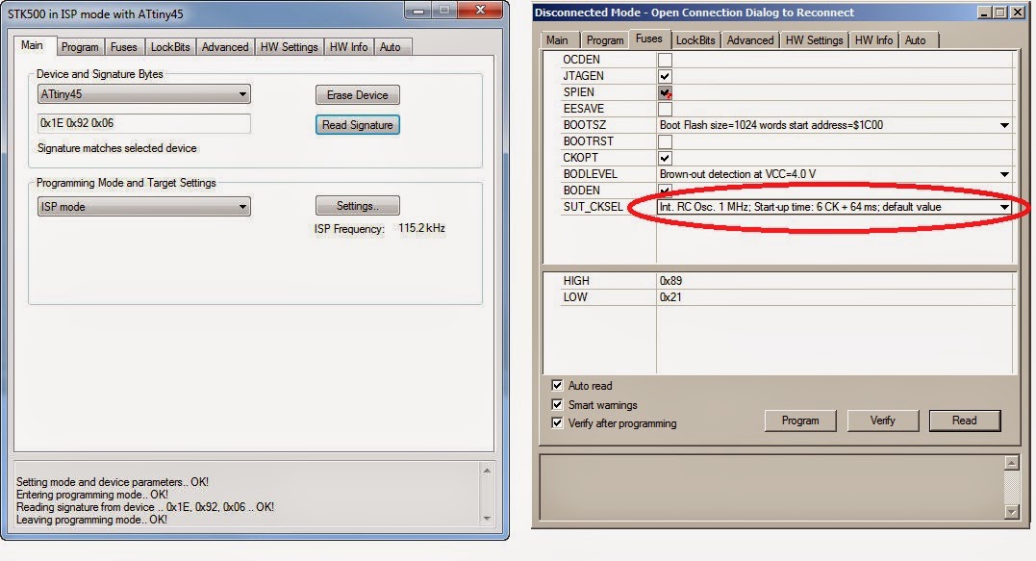Select Fuses tab in Disconnected Mode window

648,39
